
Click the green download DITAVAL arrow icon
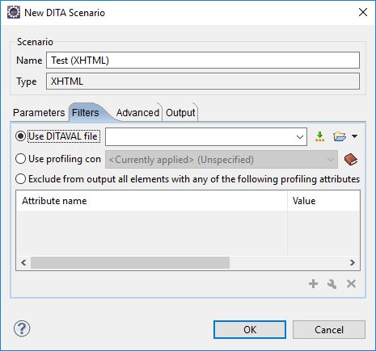[319, 136]
